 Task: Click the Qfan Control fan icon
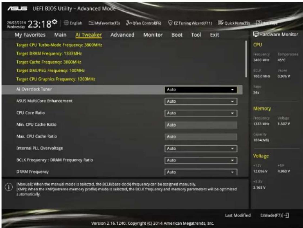[x=129, y=23]
